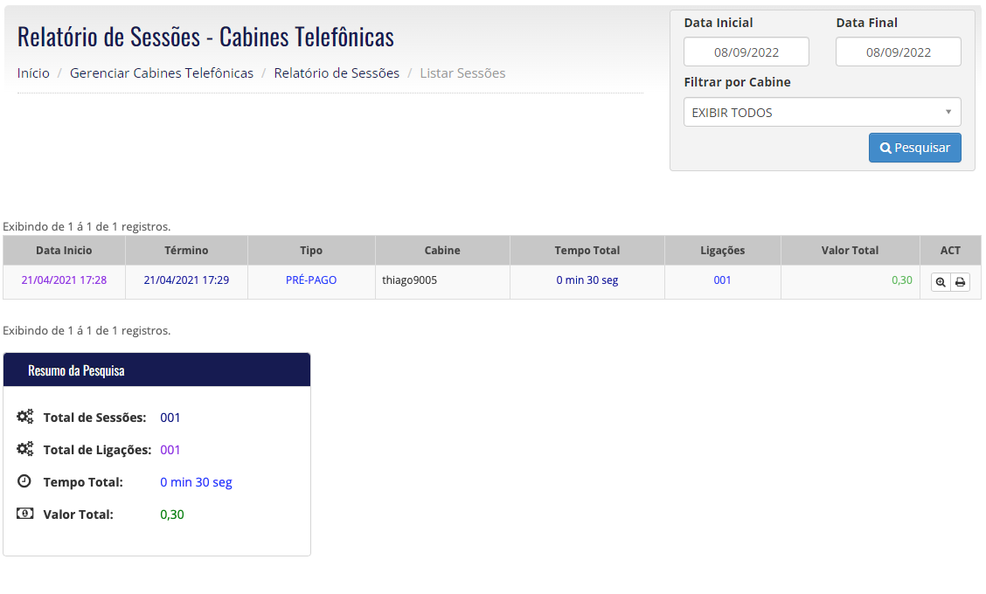986x594 pixels.
Task: Click the Data Inicial date field
Action: pyautogui.click(x=746, y=52)
